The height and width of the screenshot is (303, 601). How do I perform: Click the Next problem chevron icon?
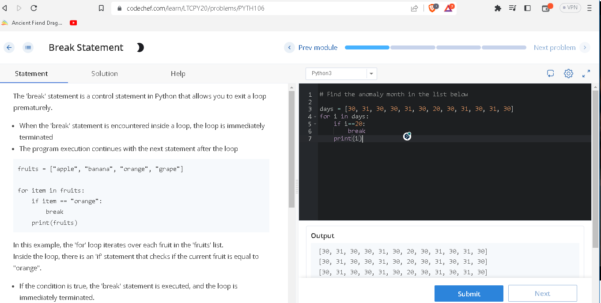point(585,48)
